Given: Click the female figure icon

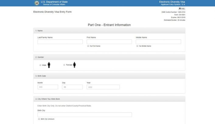Looking at the screenshot, I should tap(74, 65).
